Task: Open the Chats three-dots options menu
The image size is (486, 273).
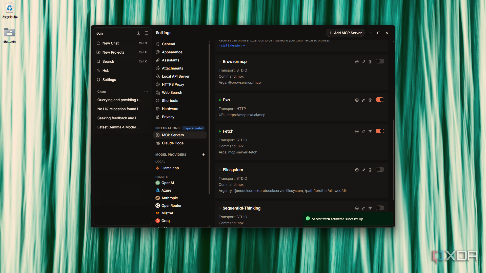Action: pos(146,92)
